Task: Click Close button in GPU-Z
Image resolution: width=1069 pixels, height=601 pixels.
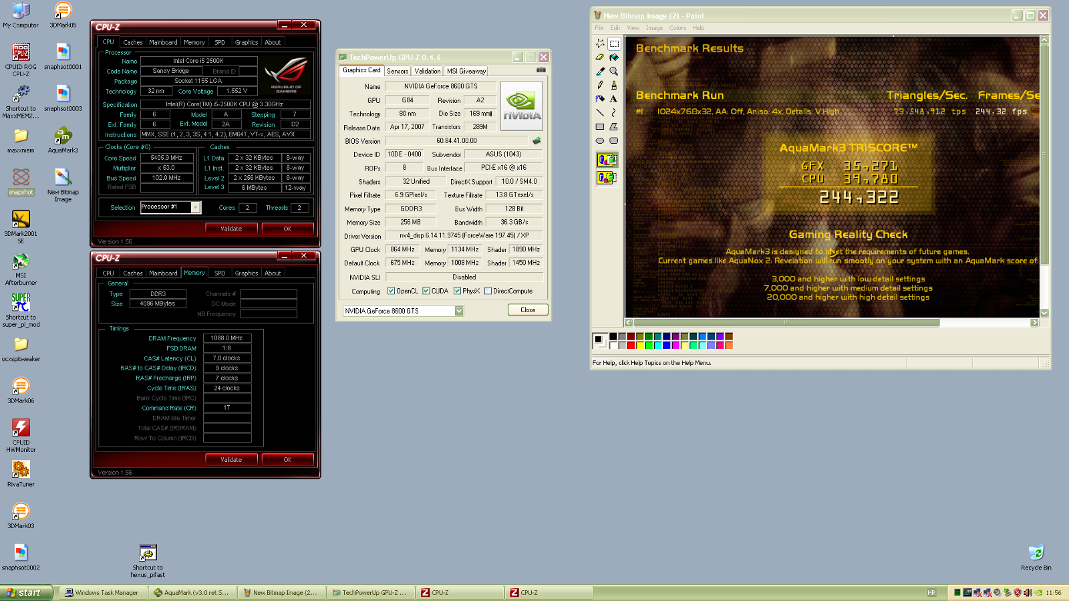Action: click(x=528, y=310)
